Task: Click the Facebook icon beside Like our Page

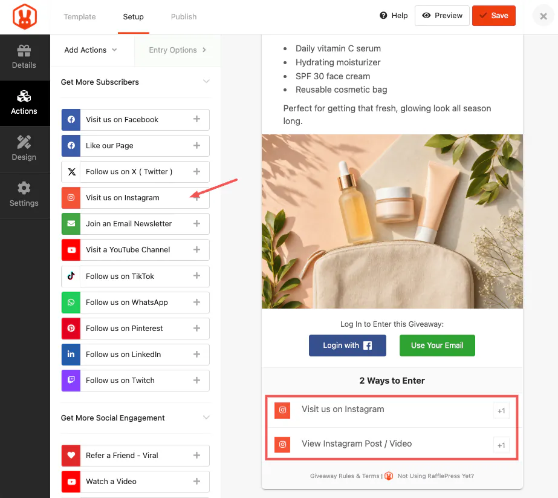Action: tap(71, 146)
